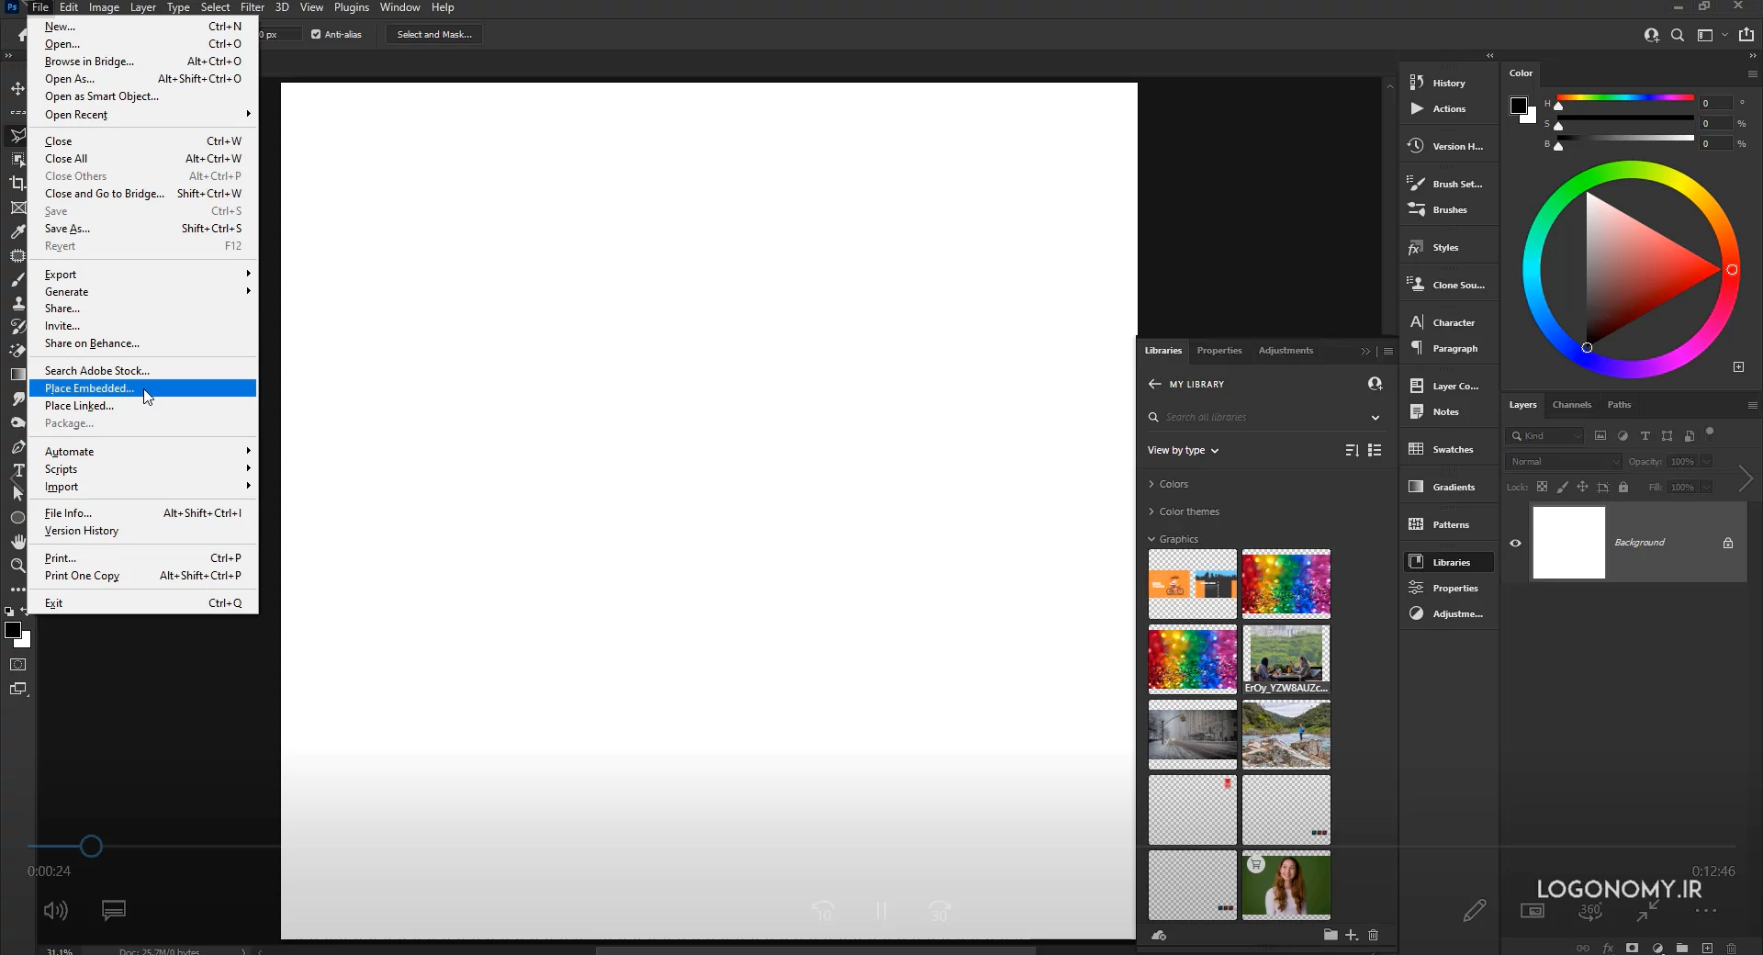Go back using MY LIBRARY arrow
1763x955 pixels.
pos(1154,384)
